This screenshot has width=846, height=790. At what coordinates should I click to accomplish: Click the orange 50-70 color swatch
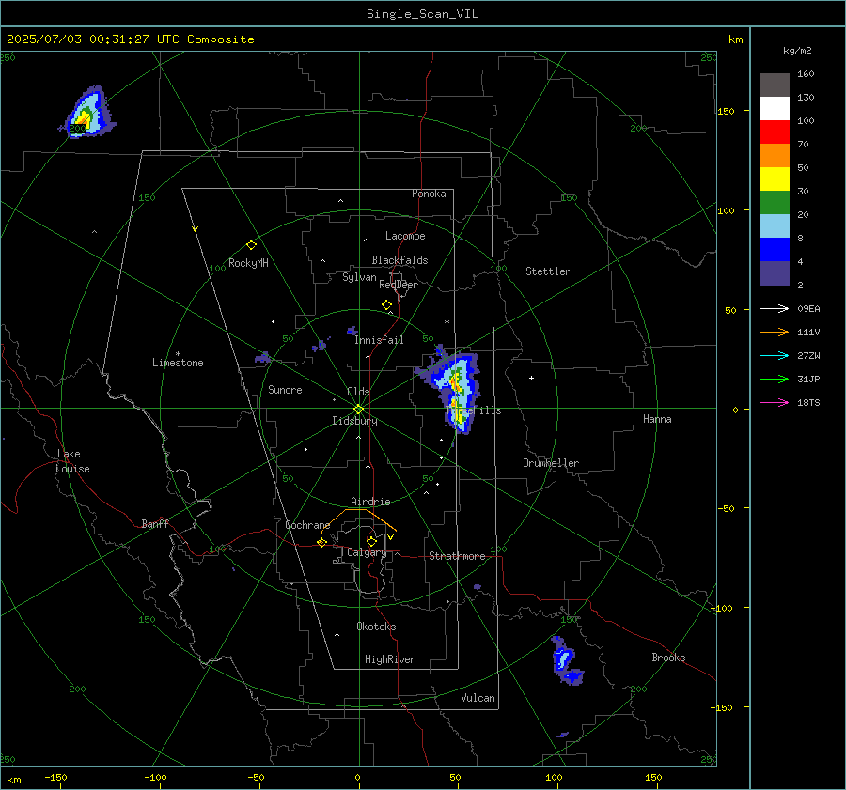coord(775,156)
